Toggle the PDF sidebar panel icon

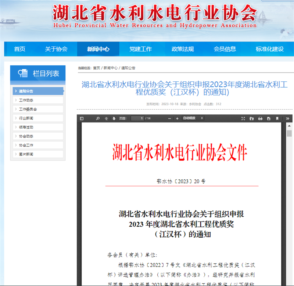[x=82, y=118]
